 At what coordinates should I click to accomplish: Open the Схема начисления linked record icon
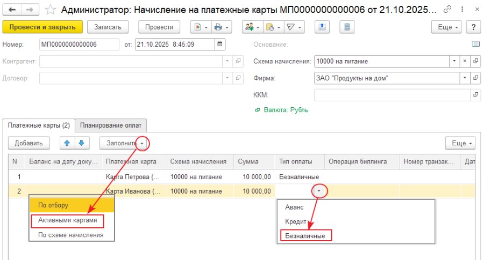(476, 61)
